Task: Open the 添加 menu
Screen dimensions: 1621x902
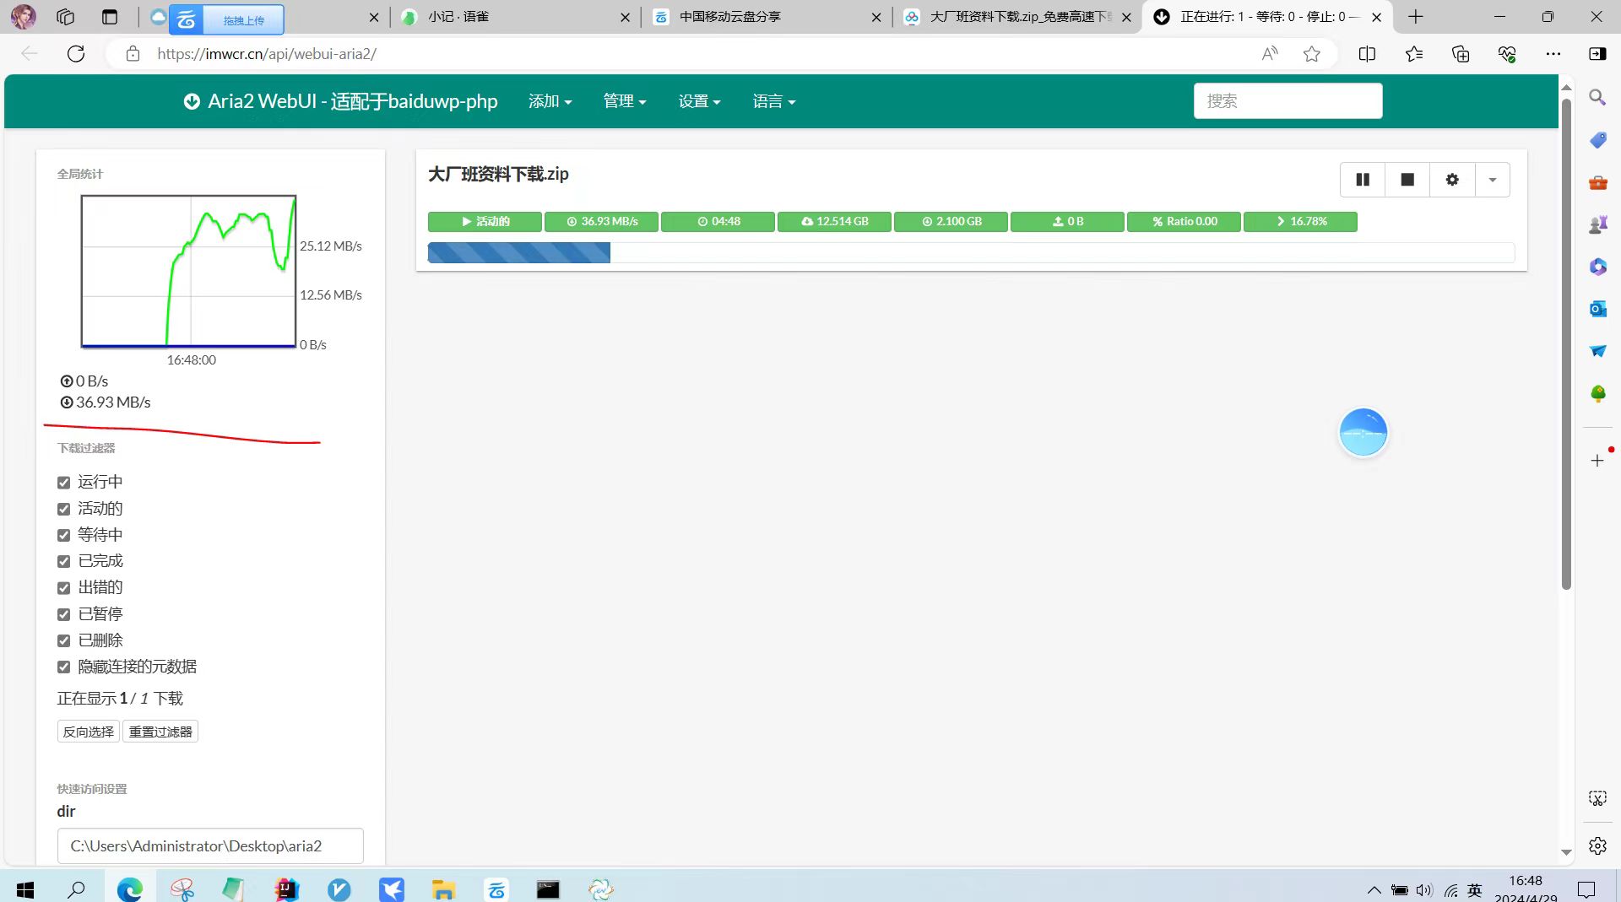Action: coord(550,101)
